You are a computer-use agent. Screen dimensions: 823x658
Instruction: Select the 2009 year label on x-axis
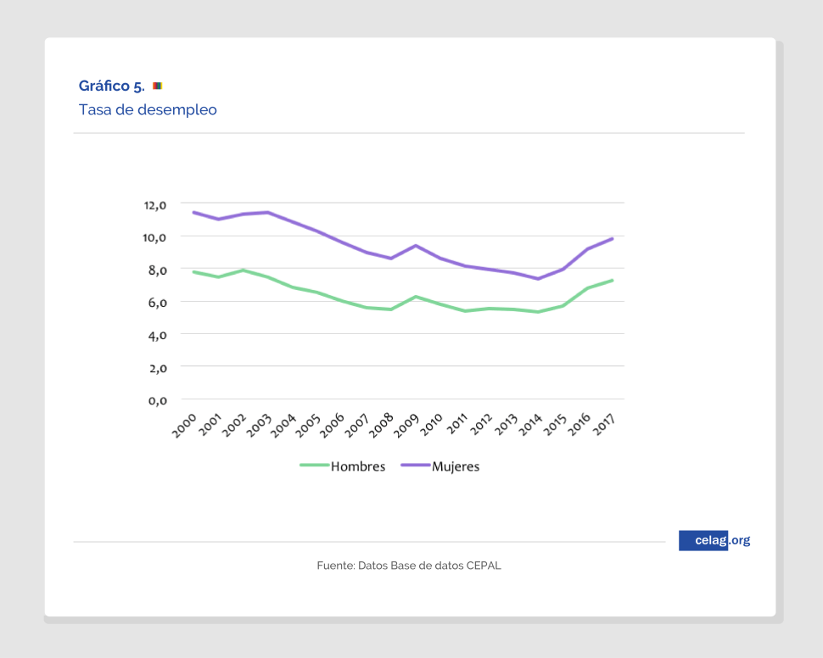pyautogui.click(x=407, y=425)
